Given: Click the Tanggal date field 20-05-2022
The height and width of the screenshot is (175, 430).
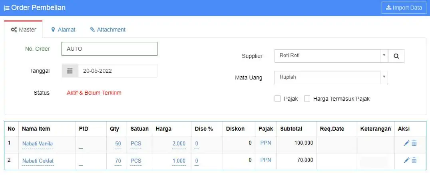Looking at the screenshot, I should pos(117,71).
